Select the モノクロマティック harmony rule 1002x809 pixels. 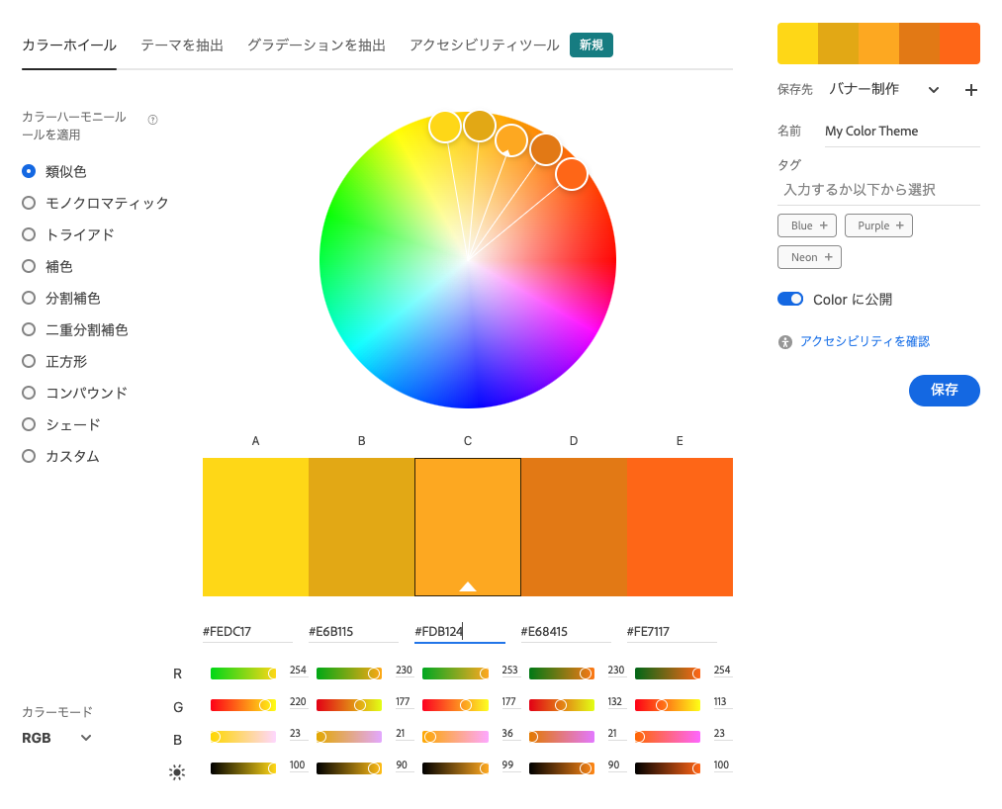point(29,203)
